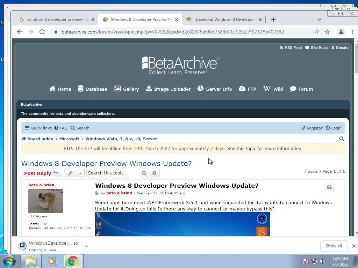Viewport: 358px width, 268px height.
Task: Click the Login link
Action: 334,128
